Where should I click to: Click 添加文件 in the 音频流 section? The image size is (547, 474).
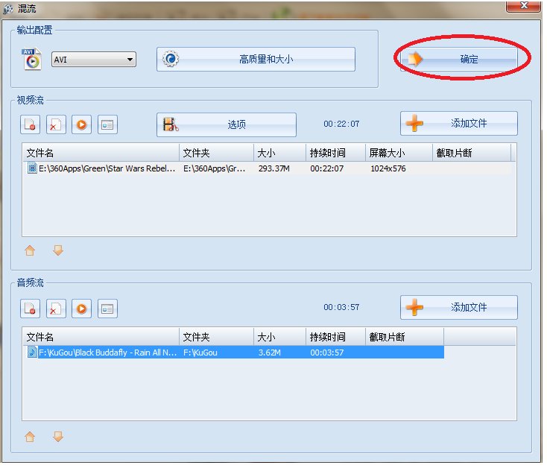(459, 307)
